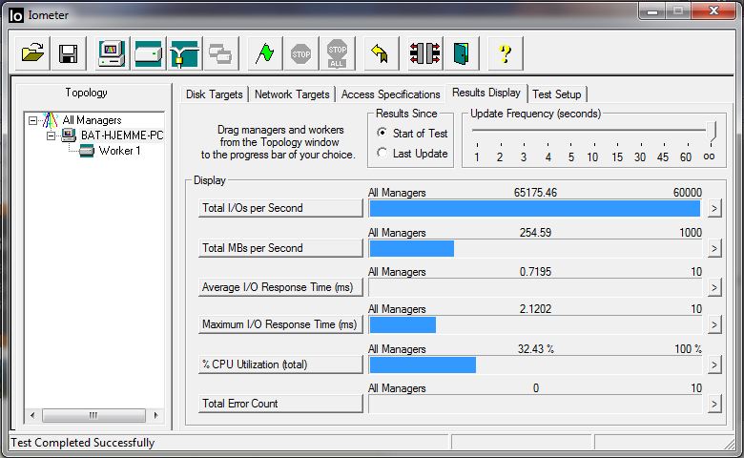Click the CPU Utilization progress bar
The image size is (744, 458).
click(535, 364)
